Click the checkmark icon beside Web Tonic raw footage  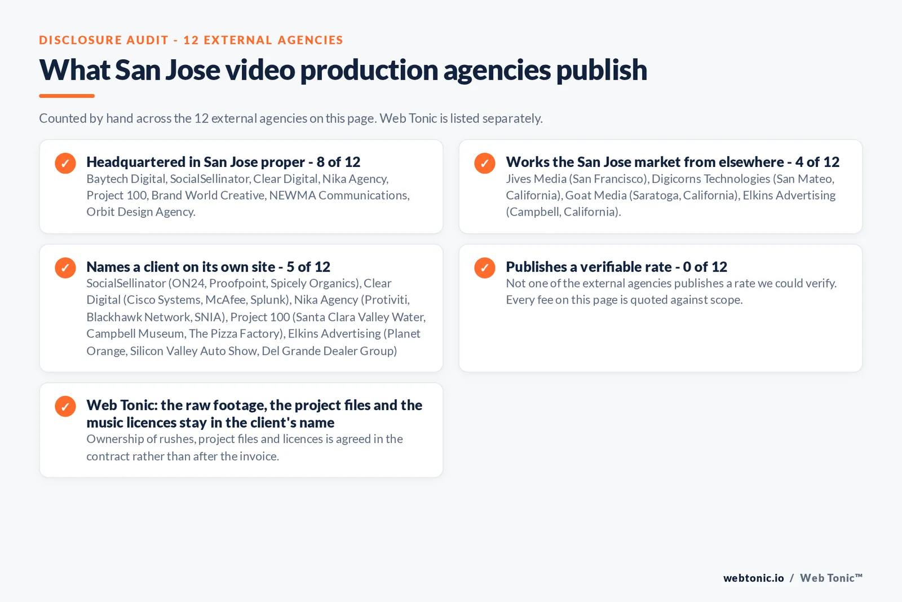click(x=65, y=406)
